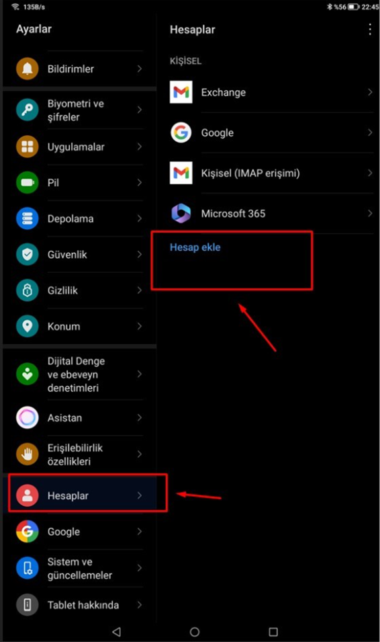Screen dimensions: 380x642
Task: Open Biyometri ve şifreler key icon
Action: tap(27, 110)
